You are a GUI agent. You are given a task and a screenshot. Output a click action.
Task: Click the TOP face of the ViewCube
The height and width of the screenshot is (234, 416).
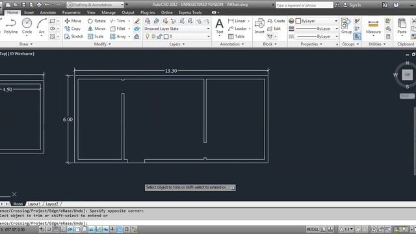coord(408,75)
